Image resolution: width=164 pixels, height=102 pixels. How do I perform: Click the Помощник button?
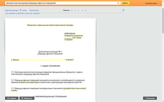tap(150, 98)
